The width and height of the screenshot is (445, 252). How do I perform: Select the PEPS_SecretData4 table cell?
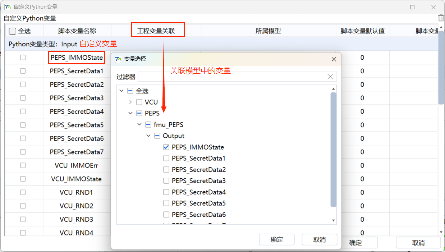tap(77, 111)
